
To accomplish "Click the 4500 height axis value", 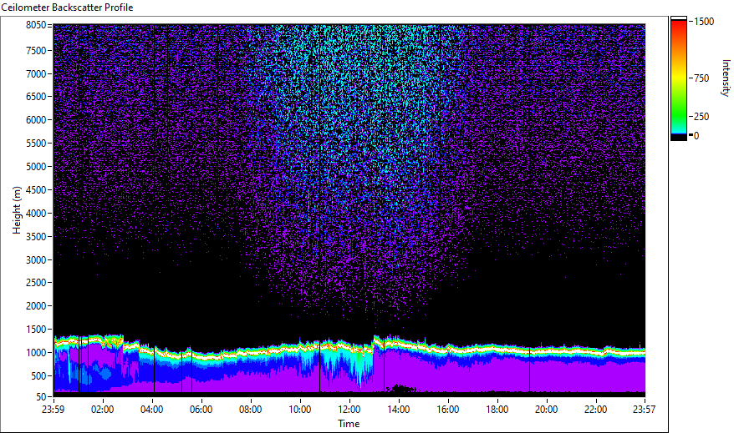I will [36, 190].
